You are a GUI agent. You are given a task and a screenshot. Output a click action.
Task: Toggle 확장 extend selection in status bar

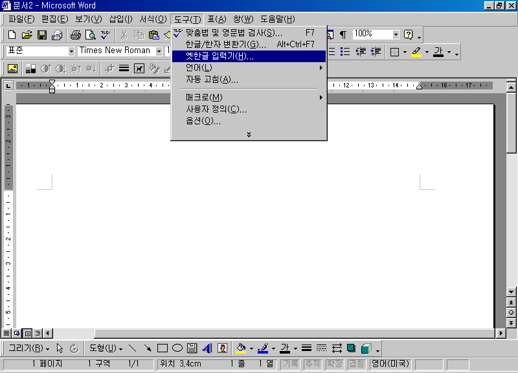click(x=334, y=364)
